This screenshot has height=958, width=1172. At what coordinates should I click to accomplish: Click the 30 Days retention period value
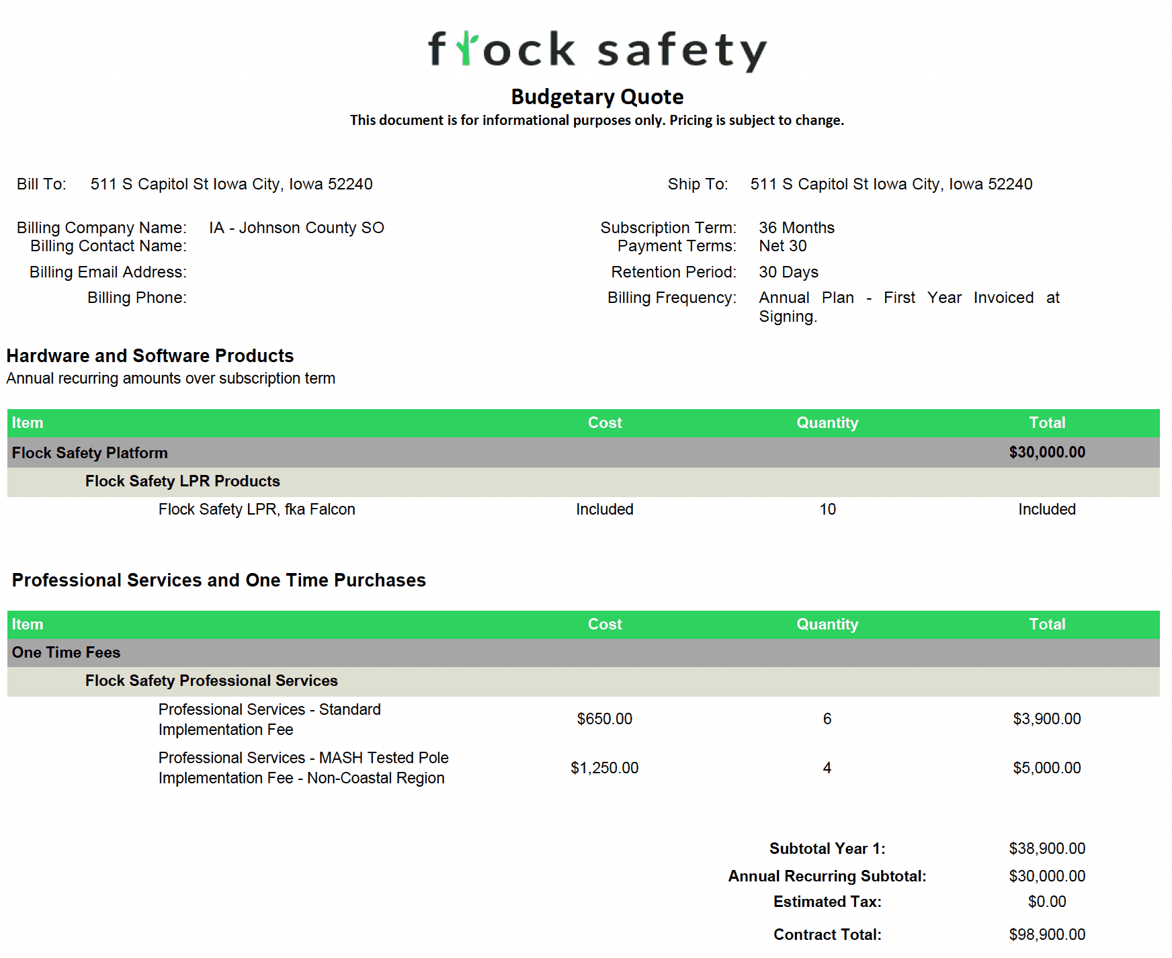click(788, 272)
